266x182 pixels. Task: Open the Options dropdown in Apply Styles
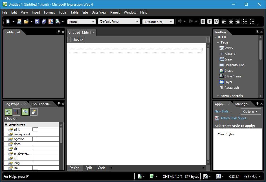pyautogui.click(x=251, y=111)
